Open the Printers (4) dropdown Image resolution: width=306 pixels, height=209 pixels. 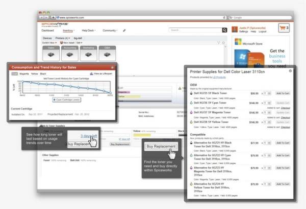63,38
